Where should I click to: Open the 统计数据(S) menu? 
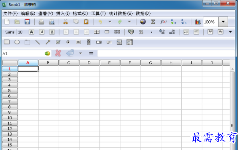tap(121, 14)
